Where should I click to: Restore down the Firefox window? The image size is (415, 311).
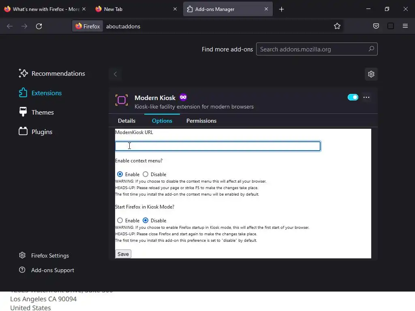tap(387, 9)
